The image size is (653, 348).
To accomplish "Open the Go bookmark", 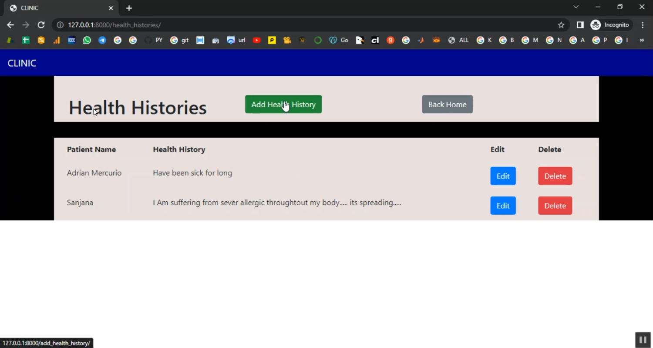I will tap(339, 40).
